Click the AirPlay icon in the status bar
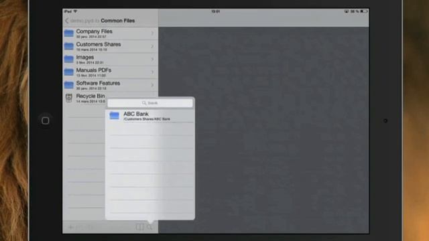This screenshot has width=429, height=241. [347, 11]
